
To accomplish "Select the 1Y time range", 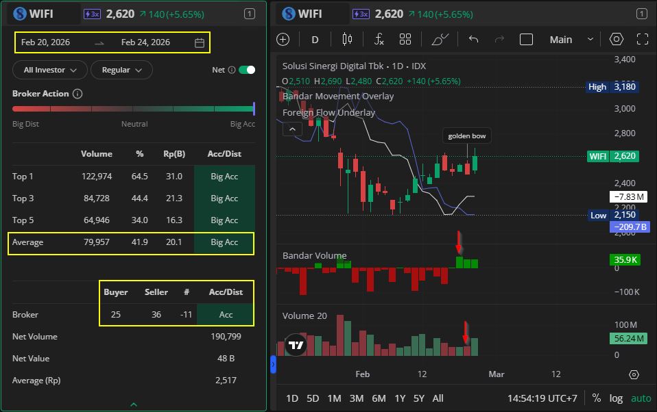I will pyautogui.click(x=400, y=398).
